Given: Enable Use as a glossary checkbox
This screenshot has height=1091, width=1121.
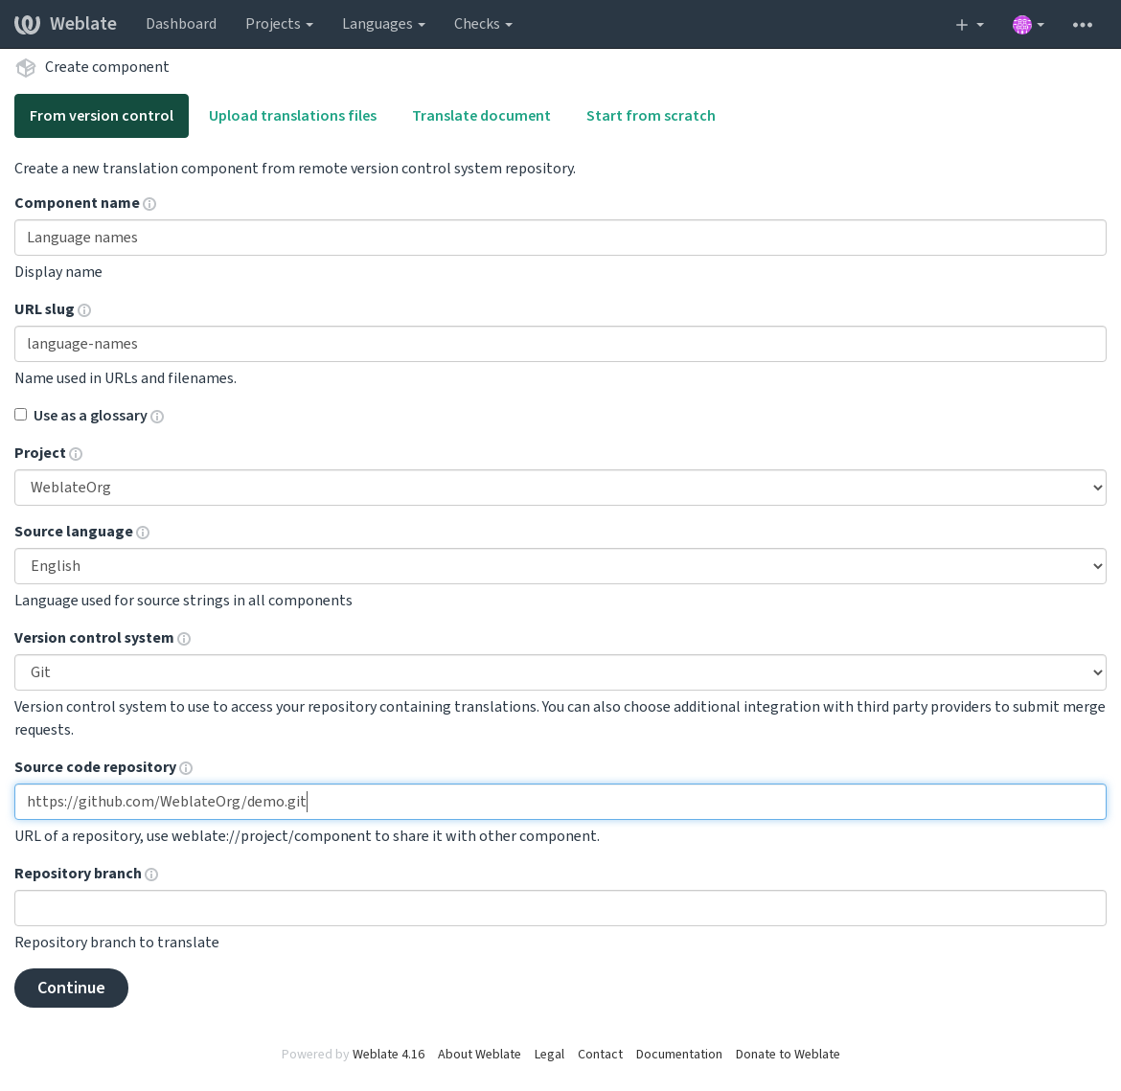Looking at the screenshot, I should point(21,415).
